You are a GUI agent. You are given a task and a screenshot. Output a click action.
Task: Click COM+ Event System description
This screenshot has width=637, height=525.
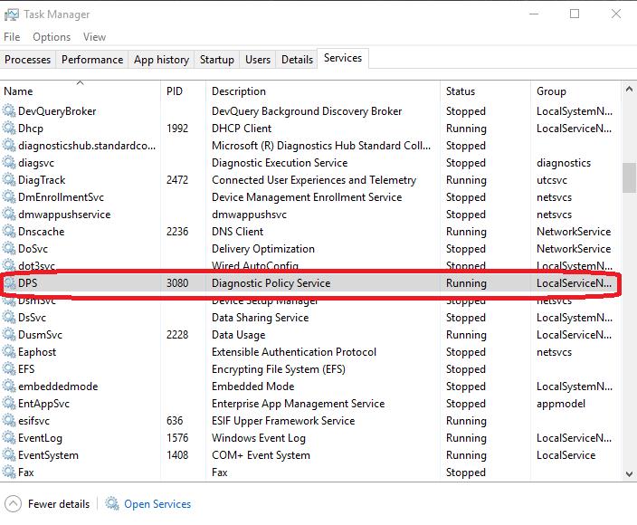tap(261, 455)
